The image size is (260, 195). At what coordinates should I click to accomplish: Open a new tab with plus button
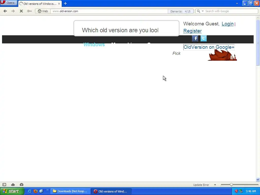point(65,4)
